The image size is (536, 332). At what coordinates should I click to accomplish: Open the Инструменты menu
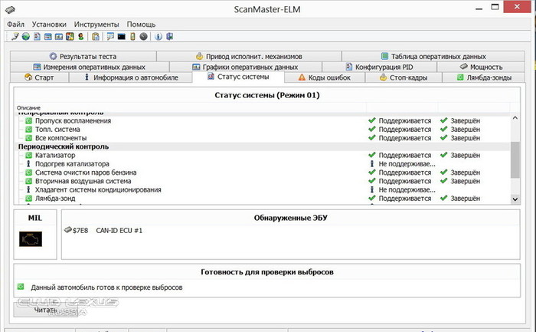click(x=96, y=24)
